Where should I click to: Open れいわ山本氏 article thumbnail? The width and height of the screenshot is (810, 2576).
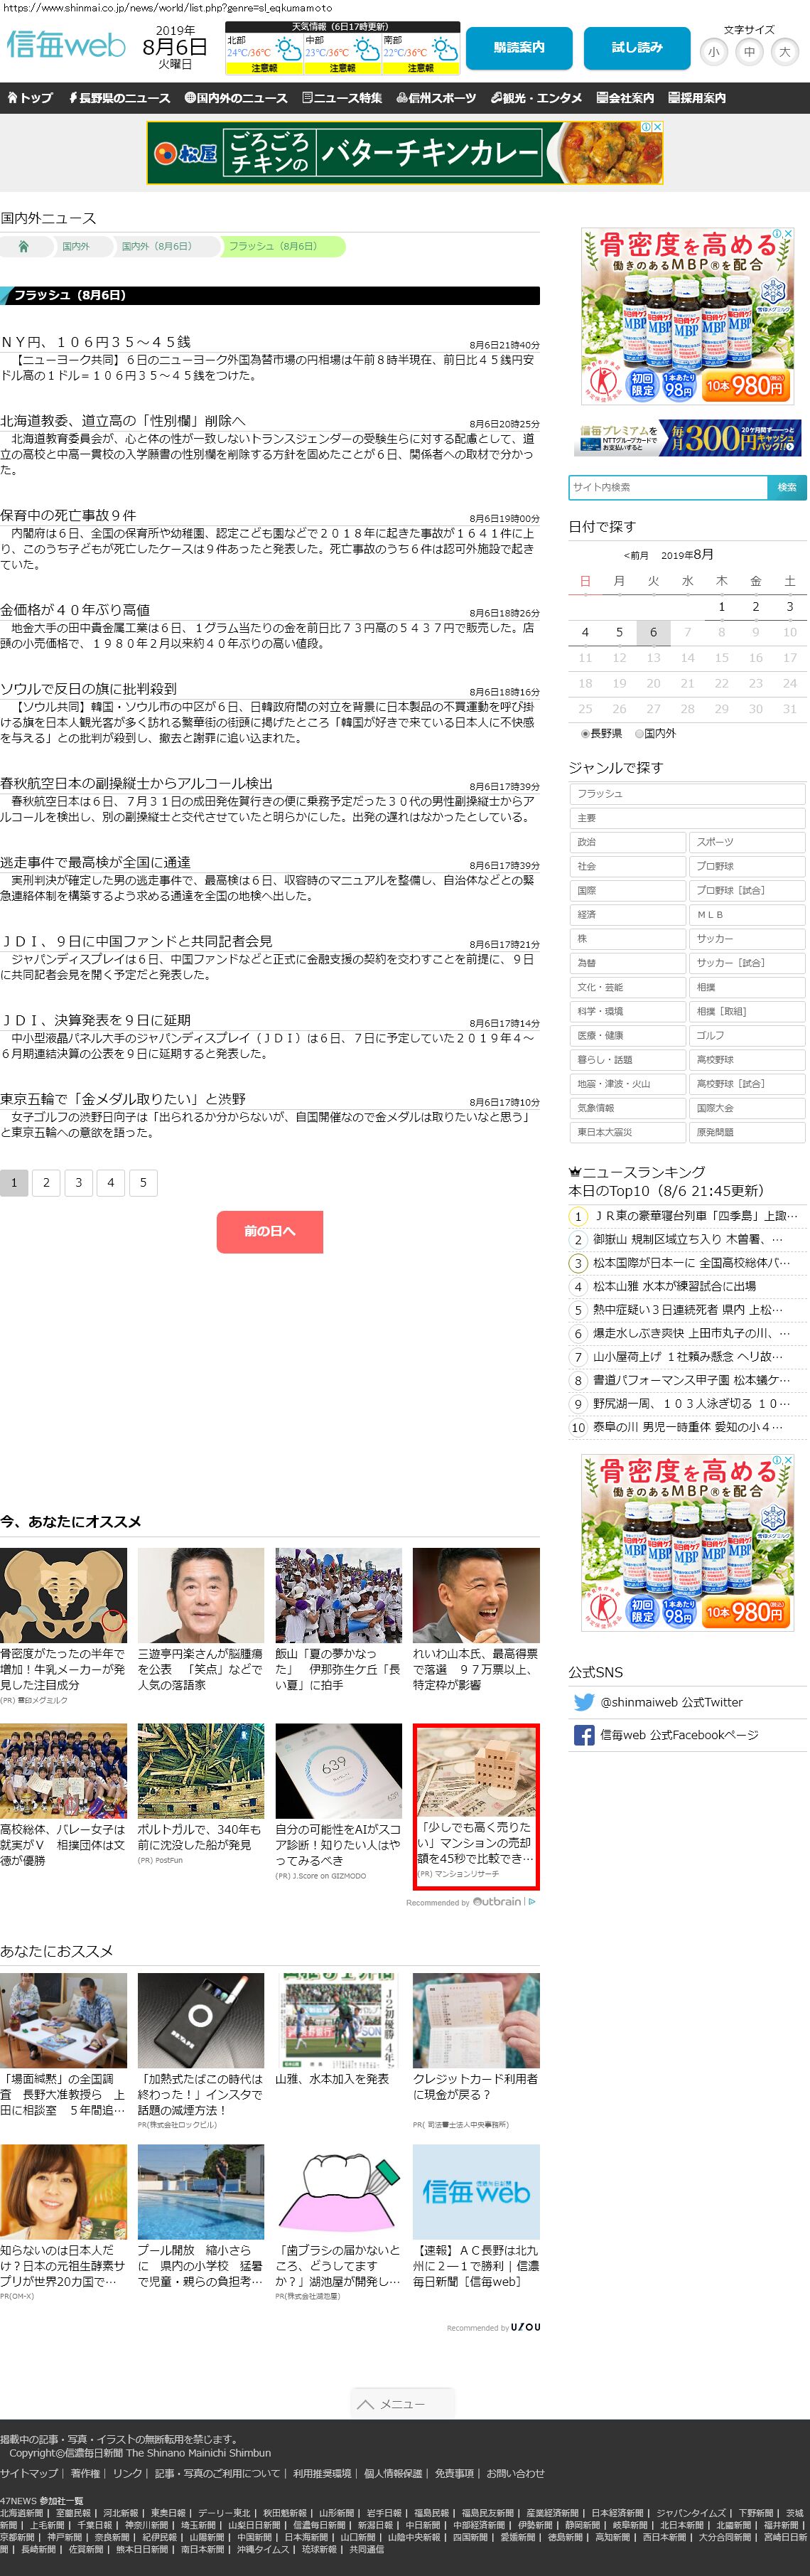[475, 1595]
